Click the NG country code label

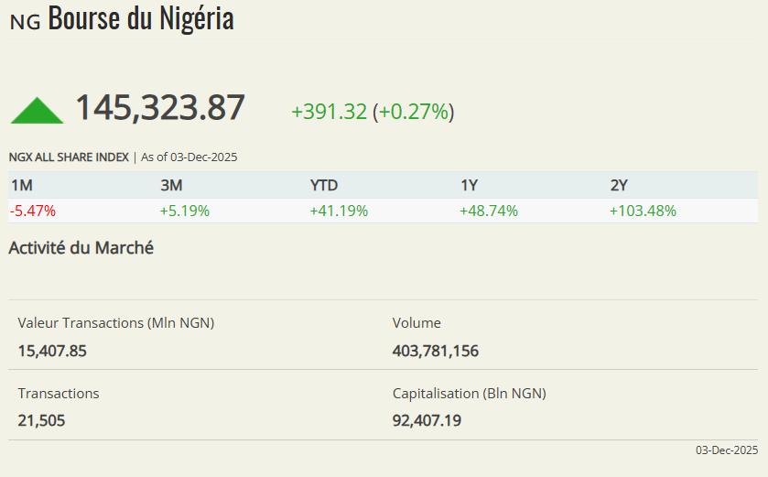click(25, 22)
